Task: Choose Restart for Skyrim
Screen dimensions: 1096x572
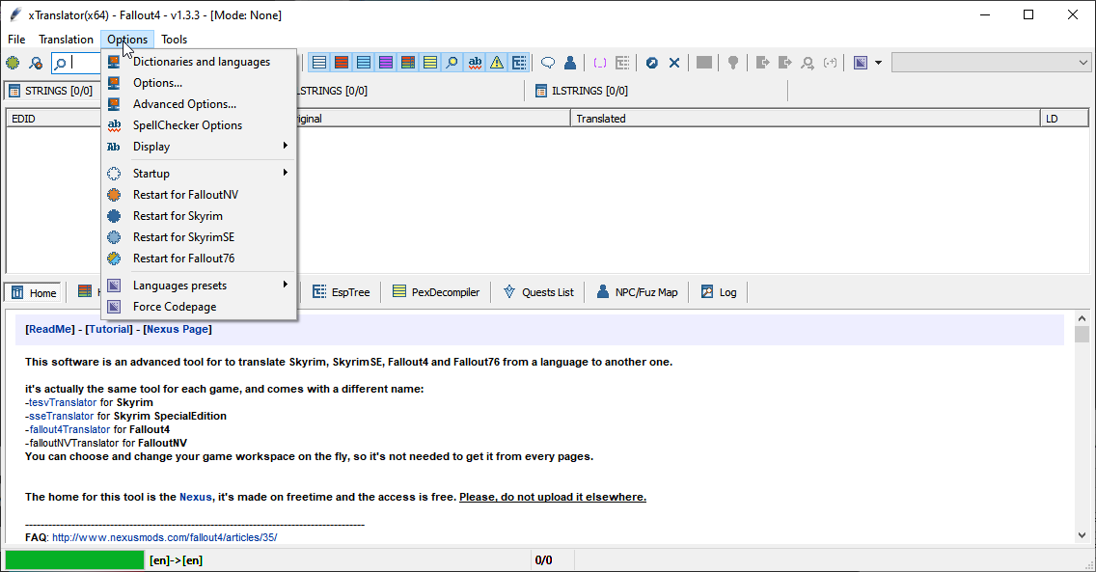Action: pyautogui.click(x=199, y=216)
